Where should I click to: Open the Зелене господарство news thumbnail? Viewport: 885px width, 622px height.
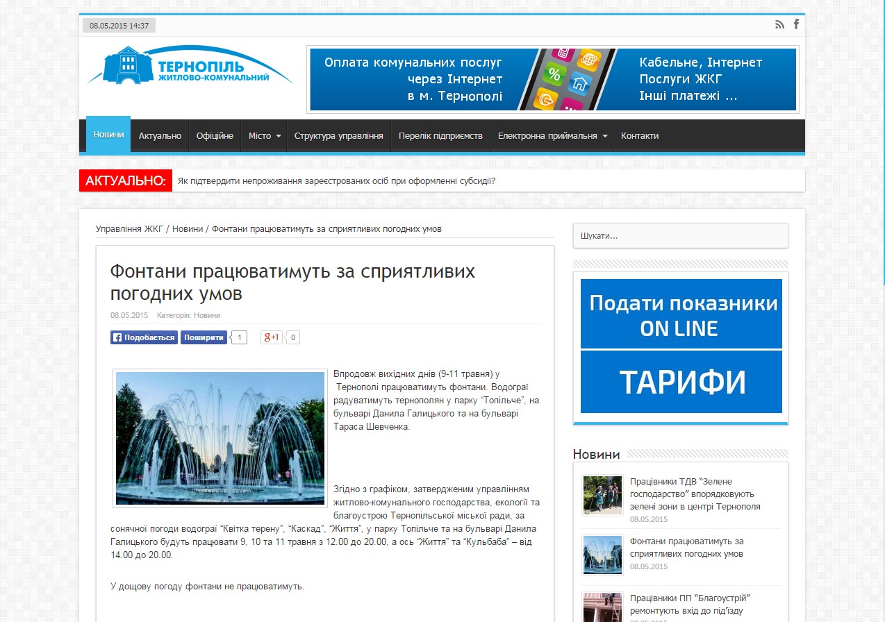click(602, 495)
